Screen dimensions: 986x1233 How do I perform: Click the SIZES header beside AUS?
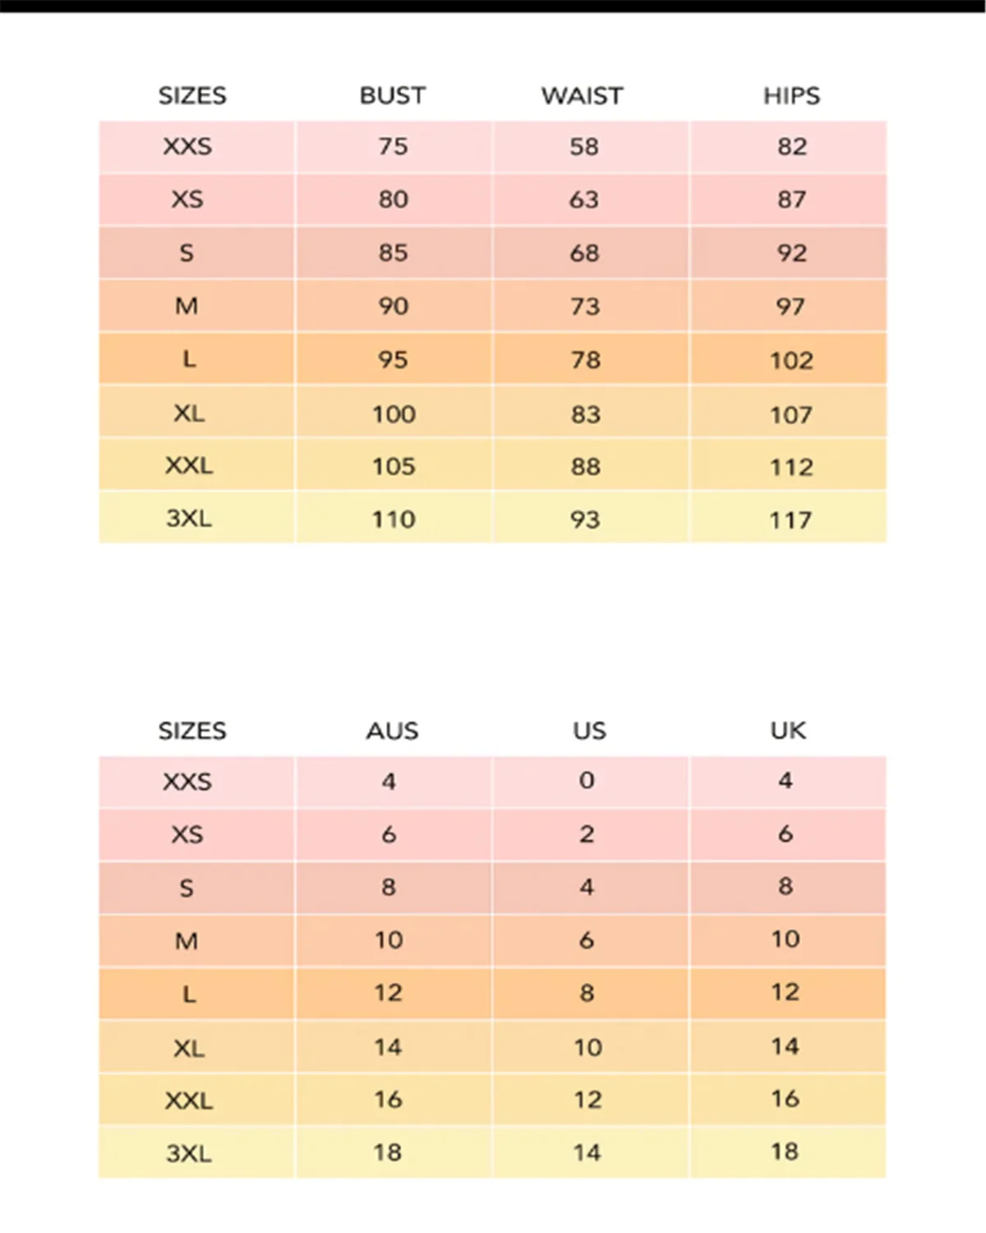tap(192, 731)
